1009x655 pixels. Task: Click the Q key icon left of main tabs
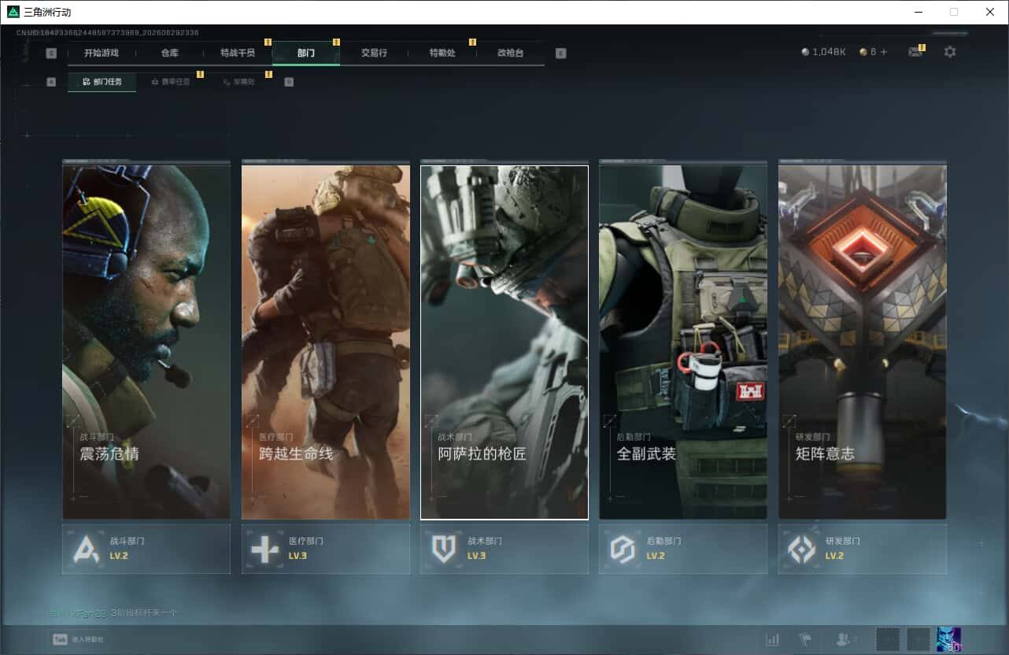(x=51, y=54)
